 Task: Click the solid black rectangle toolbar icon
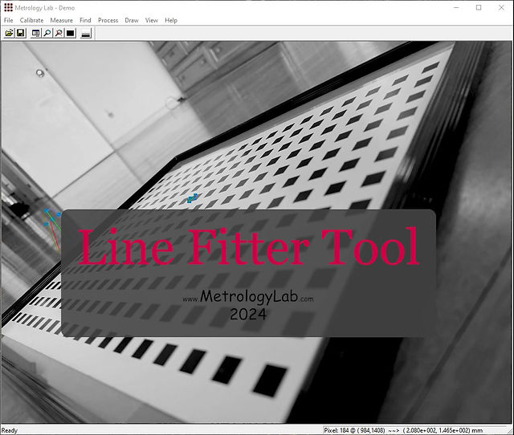pyautogui.click(x=71, y=33)
